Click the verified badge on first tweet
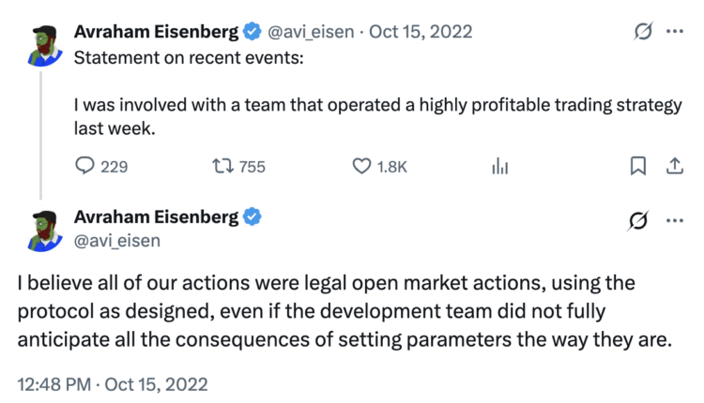Screen dimensions: 704x403 coord(253,32)
